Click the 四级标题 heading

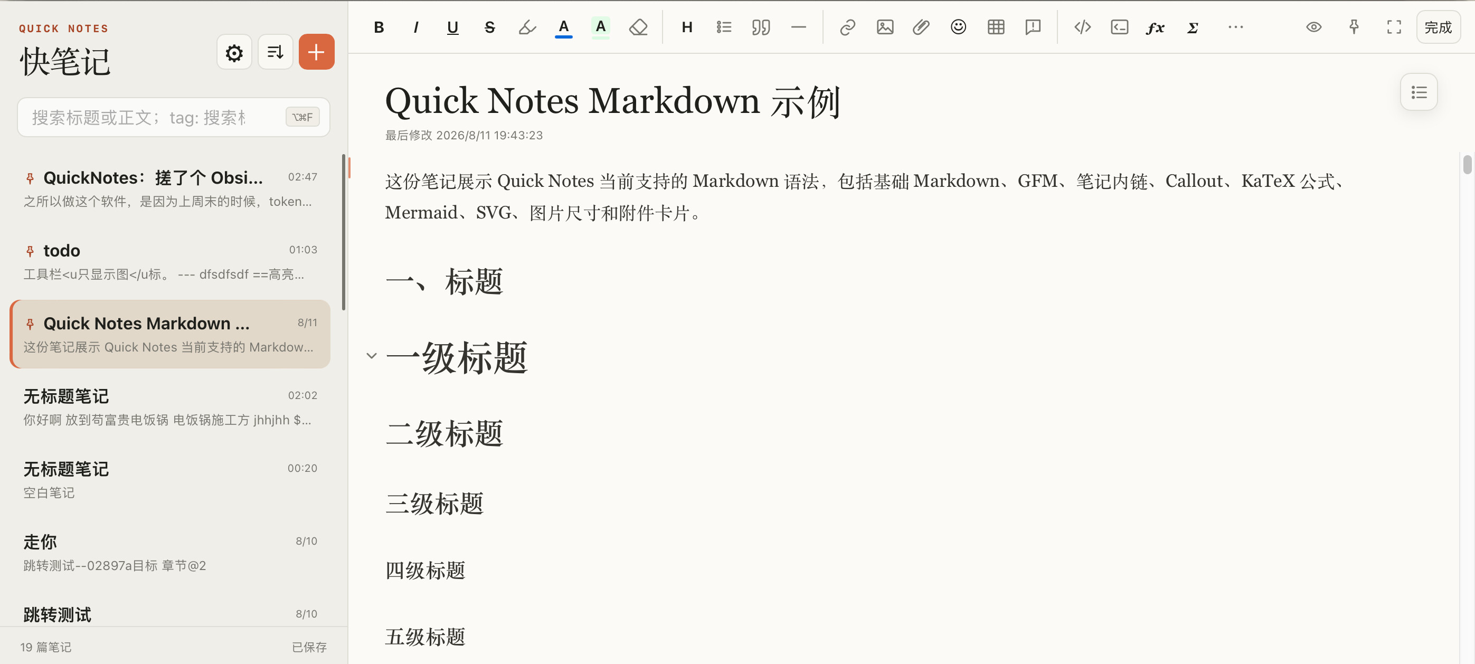425,570
